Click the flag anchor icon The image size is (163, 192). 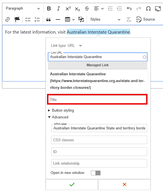point(17,19)
